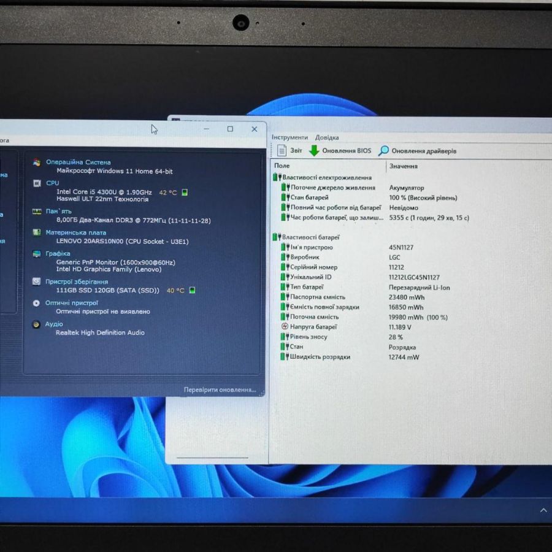Minimize the Speccy window

coord(207,129)
